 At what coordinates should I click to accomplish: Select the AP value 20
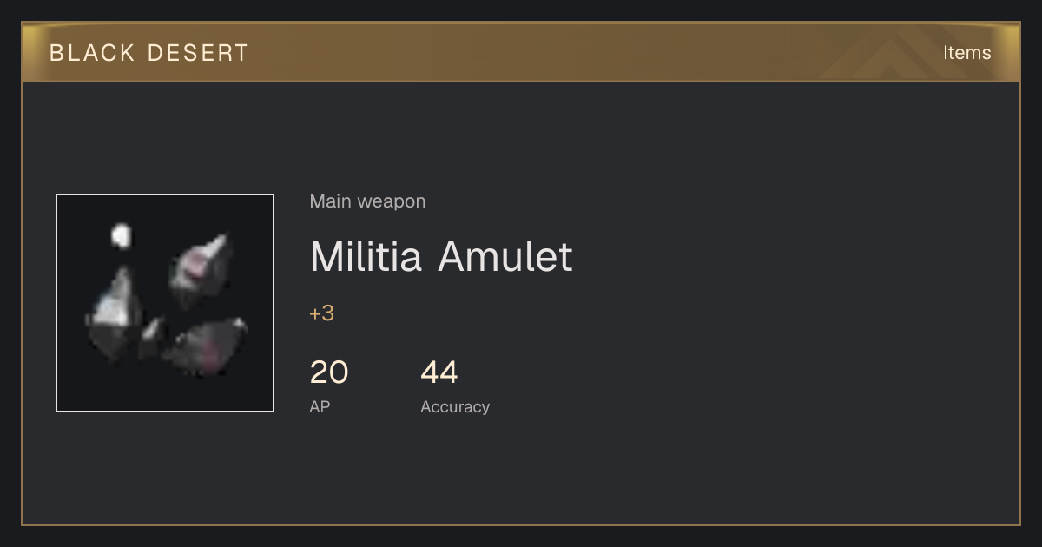pos(329,372)
